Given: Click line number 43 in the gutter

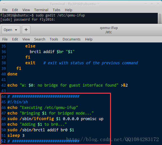Looking at the screenshot, I should click(x=4, y=91).
